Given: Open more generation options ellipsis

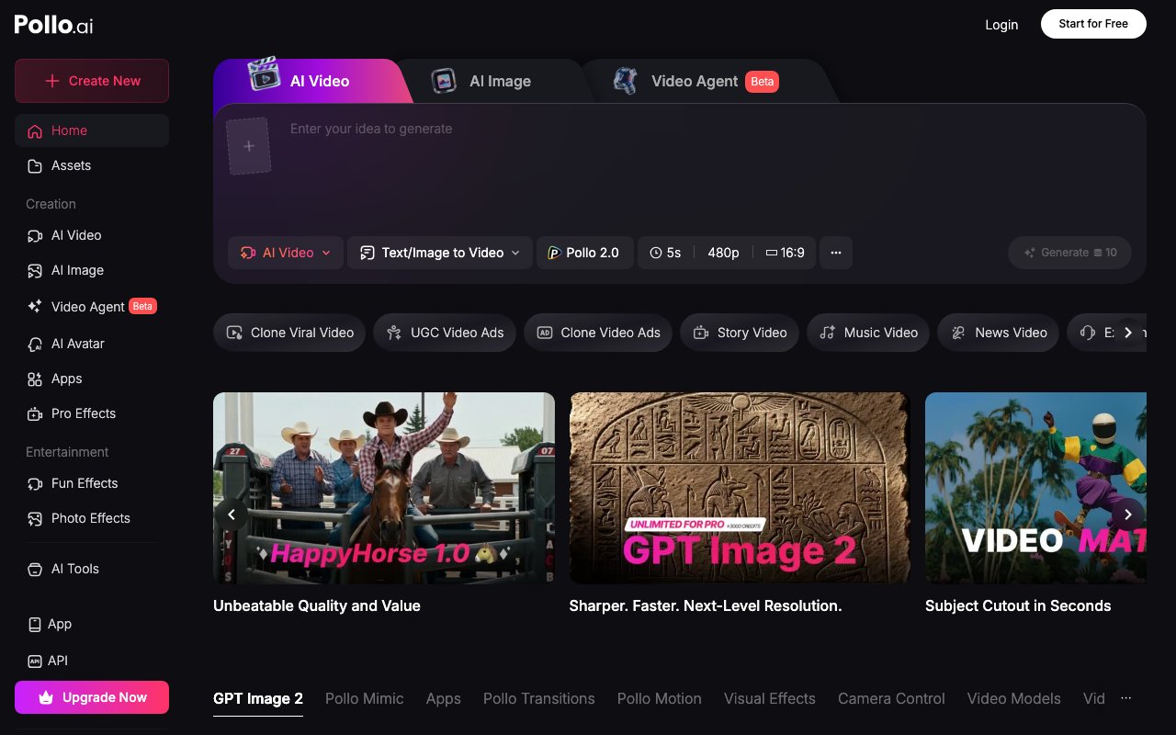Looking at the screenshot, I should [836, 253].
